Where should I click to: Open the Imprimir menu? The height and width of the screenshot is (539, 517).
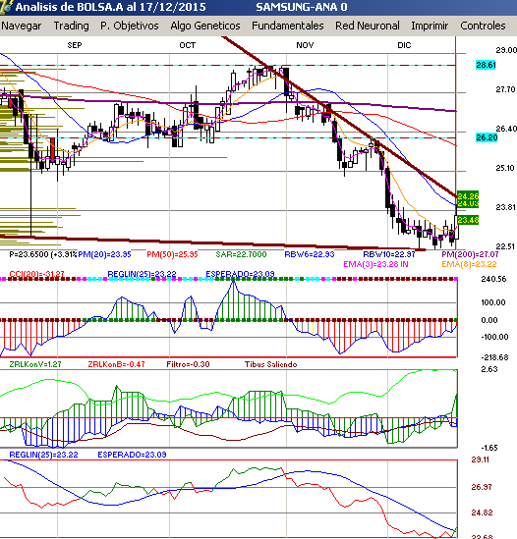coord(430,26)
